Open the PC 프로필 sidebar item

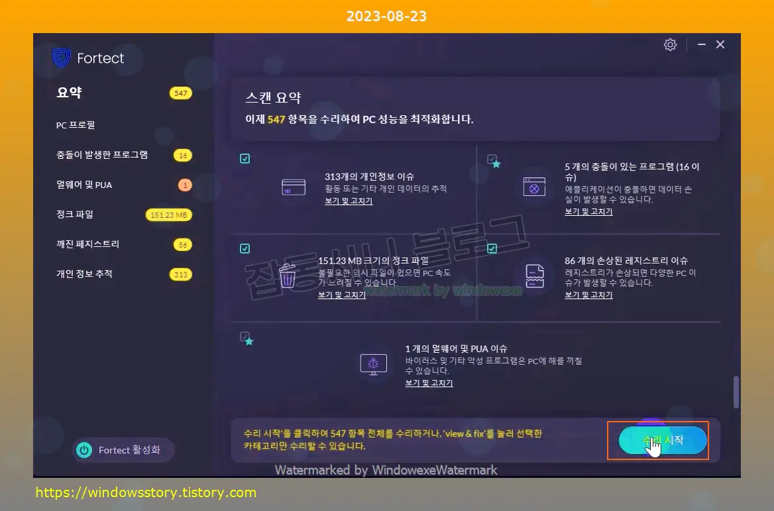click(76, 125)
